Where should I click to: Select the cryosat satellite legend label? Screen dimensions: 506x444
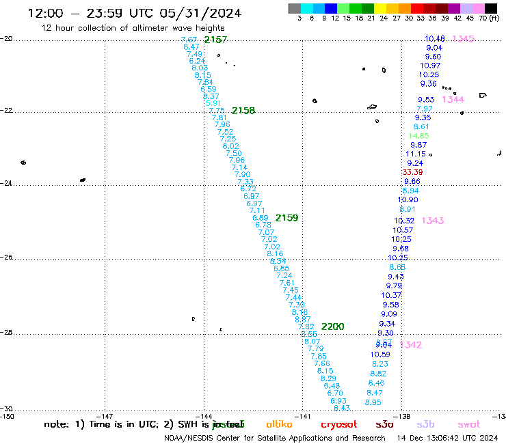click(x=339, y=425)
